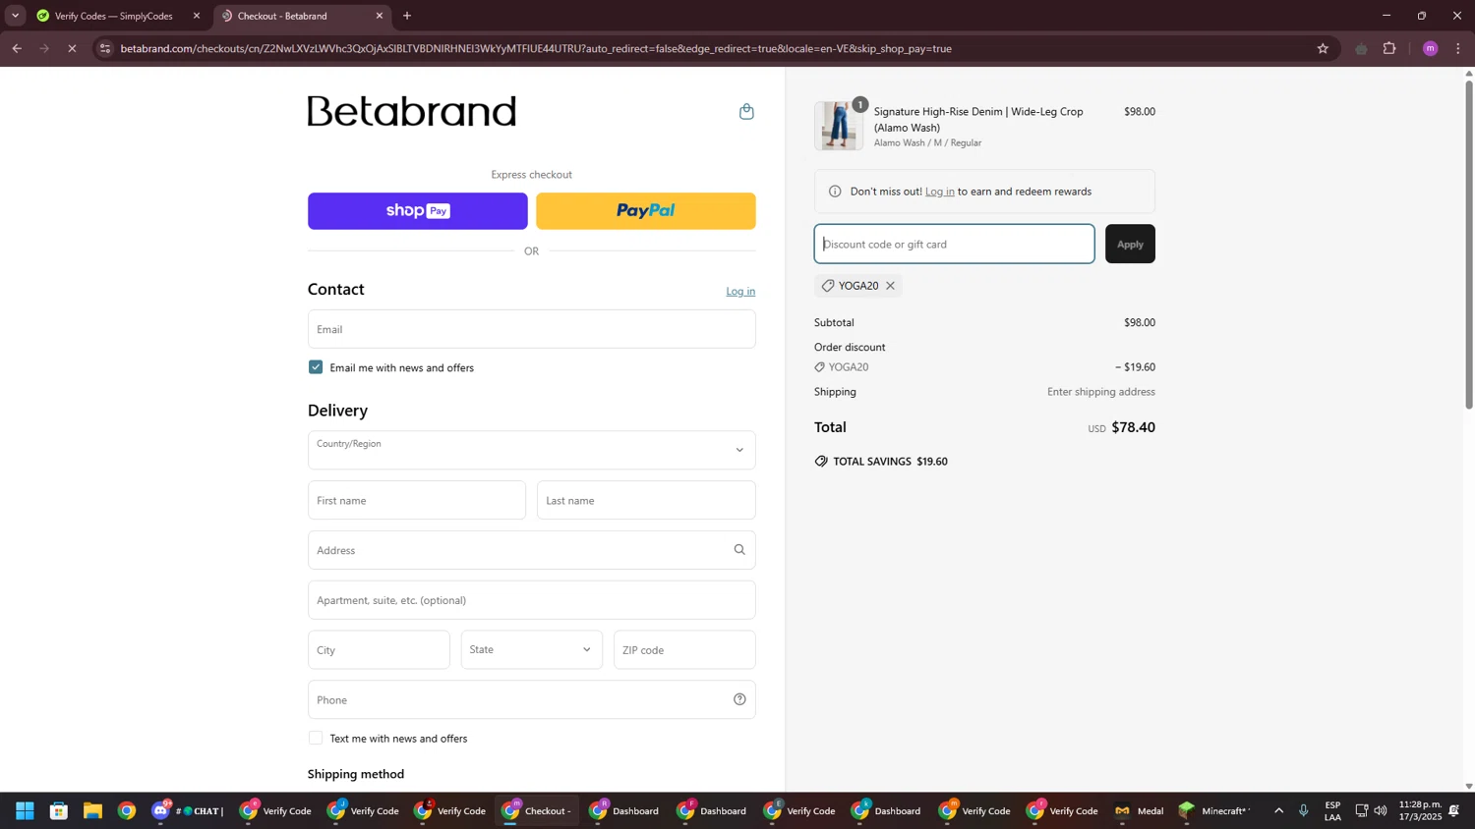Viewport: 1475px width, 829px height.
Task: View site information in the address bar
Action: [x=105, y=48]
